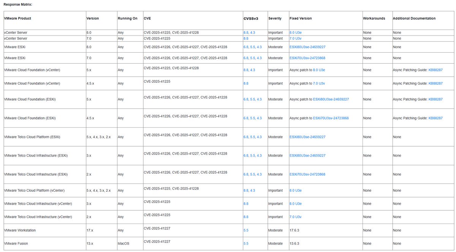Viewport: 456px width, 252px height.
Task: Open ESXi80U3se-24659227 for Telco Cloud Platform (ESXi)
Action: click(307, 137)
